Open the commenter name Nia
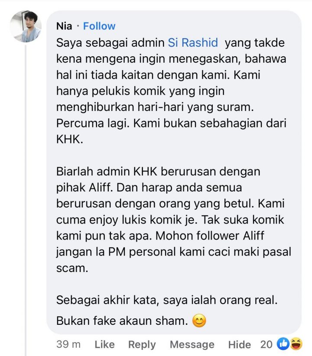312x356 pixels. click(64, 26)
